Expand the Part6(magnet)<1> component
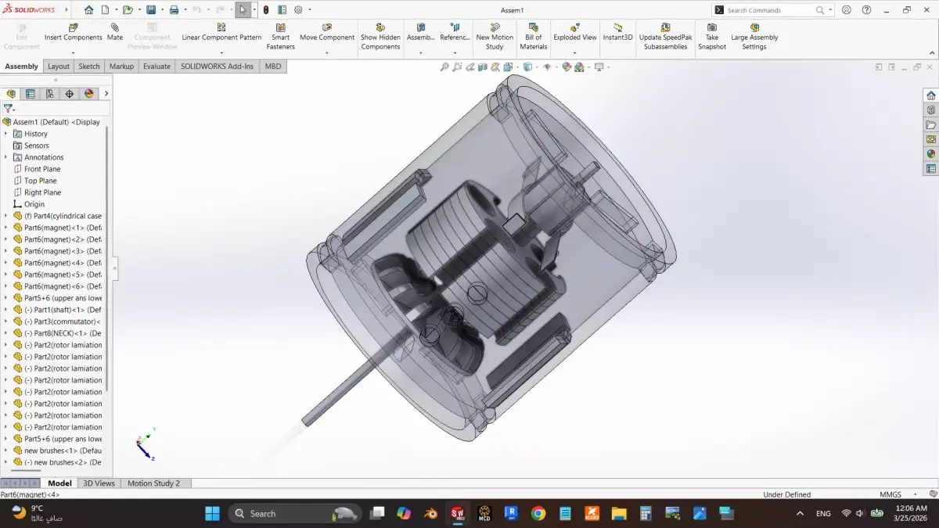The height and width of the screenshot is (528, 939). click(5, 228)
